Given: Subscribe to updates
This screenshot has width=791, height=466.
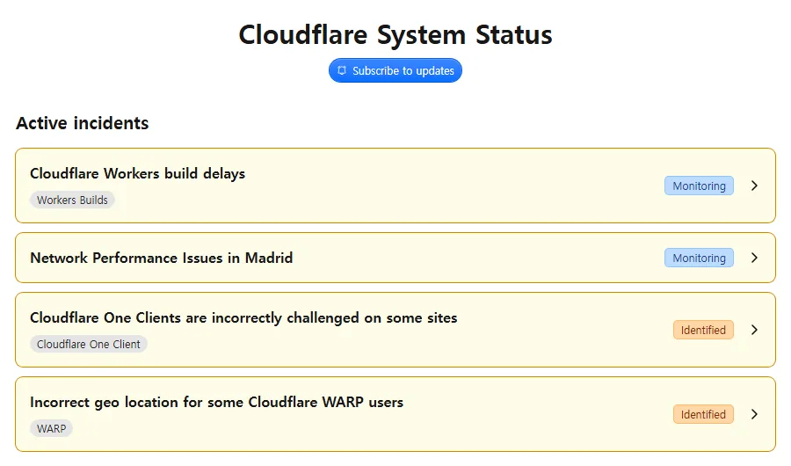Looking at the screenshot, I should [395, 70].
